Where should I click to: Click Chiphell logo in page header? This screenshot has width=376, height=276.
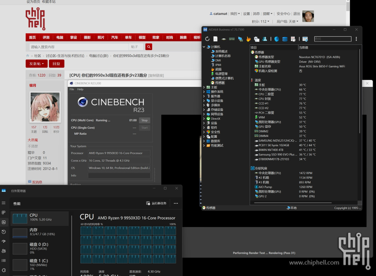(x=35, y=19)
